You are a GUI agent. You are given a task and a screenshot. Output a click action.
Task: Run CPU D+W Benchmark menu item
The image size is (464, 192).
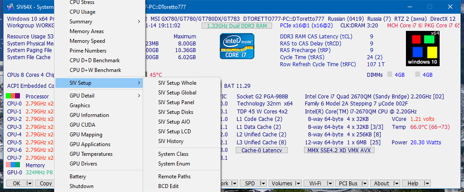100,70
